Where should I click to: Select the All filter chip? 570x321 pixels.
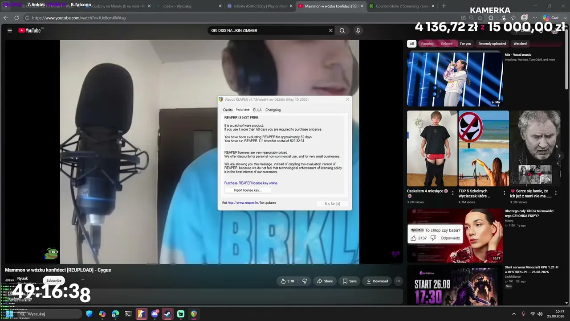(411, 44)
